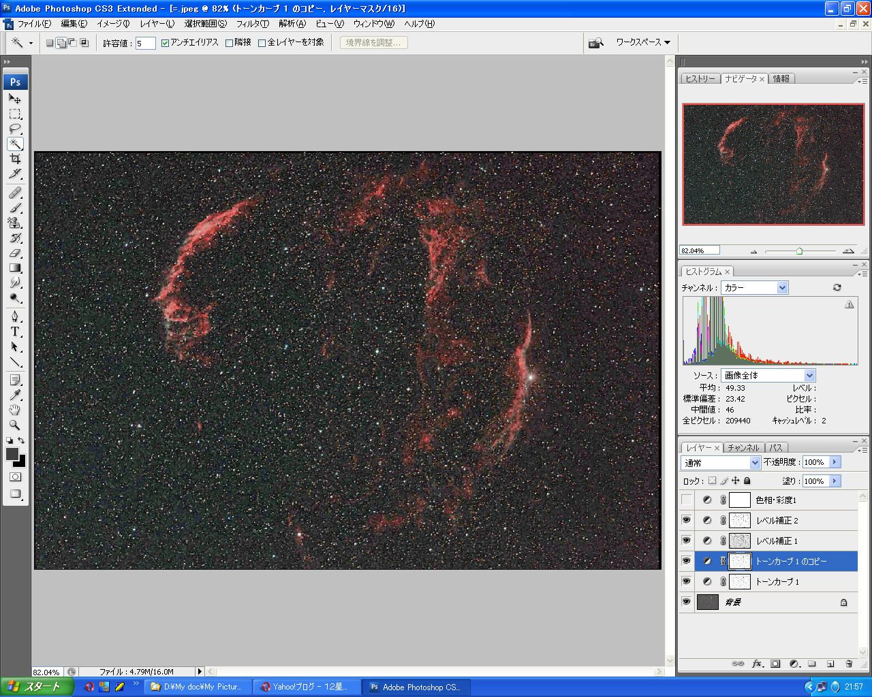Click the foreground color swatch
This screenshot has height=697, width=872.
(12, 454)
